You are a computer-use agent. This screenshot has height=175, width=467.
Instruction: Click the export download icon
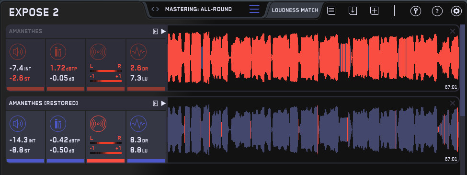pyautogui.click(x=353, y=11)
